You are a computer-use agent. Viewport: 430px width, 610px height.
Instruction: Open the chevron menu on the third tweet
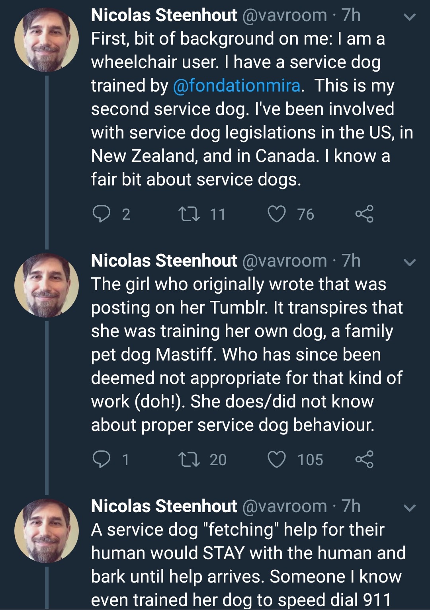pos(410,508)
